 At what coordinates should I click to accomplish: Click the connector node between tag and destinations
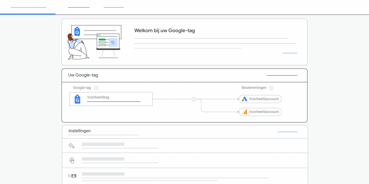194,99
